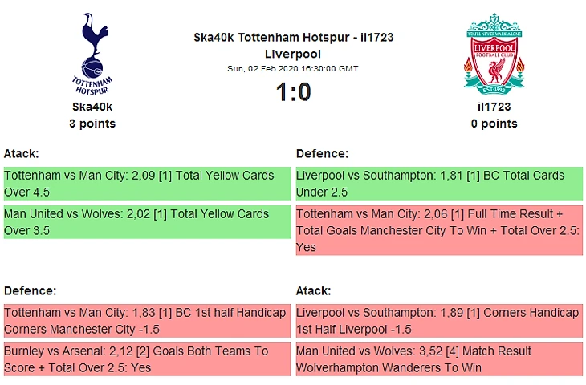The image size is (586, 385).
Task: Open the Liverpool vs Southampton BC Total Cards bet
Action: pyautogui.click(x=439, y=184)
